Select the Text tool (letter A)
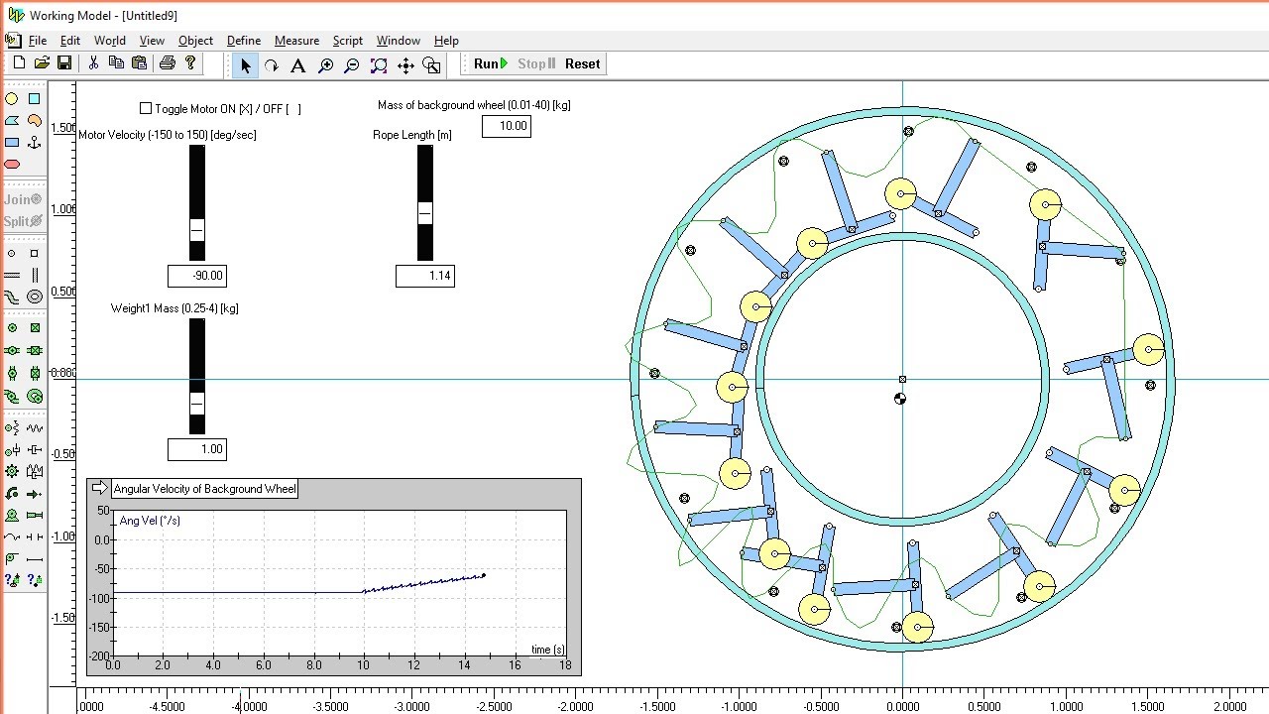This screenshot has width=1269, height=714. point(297,65)
